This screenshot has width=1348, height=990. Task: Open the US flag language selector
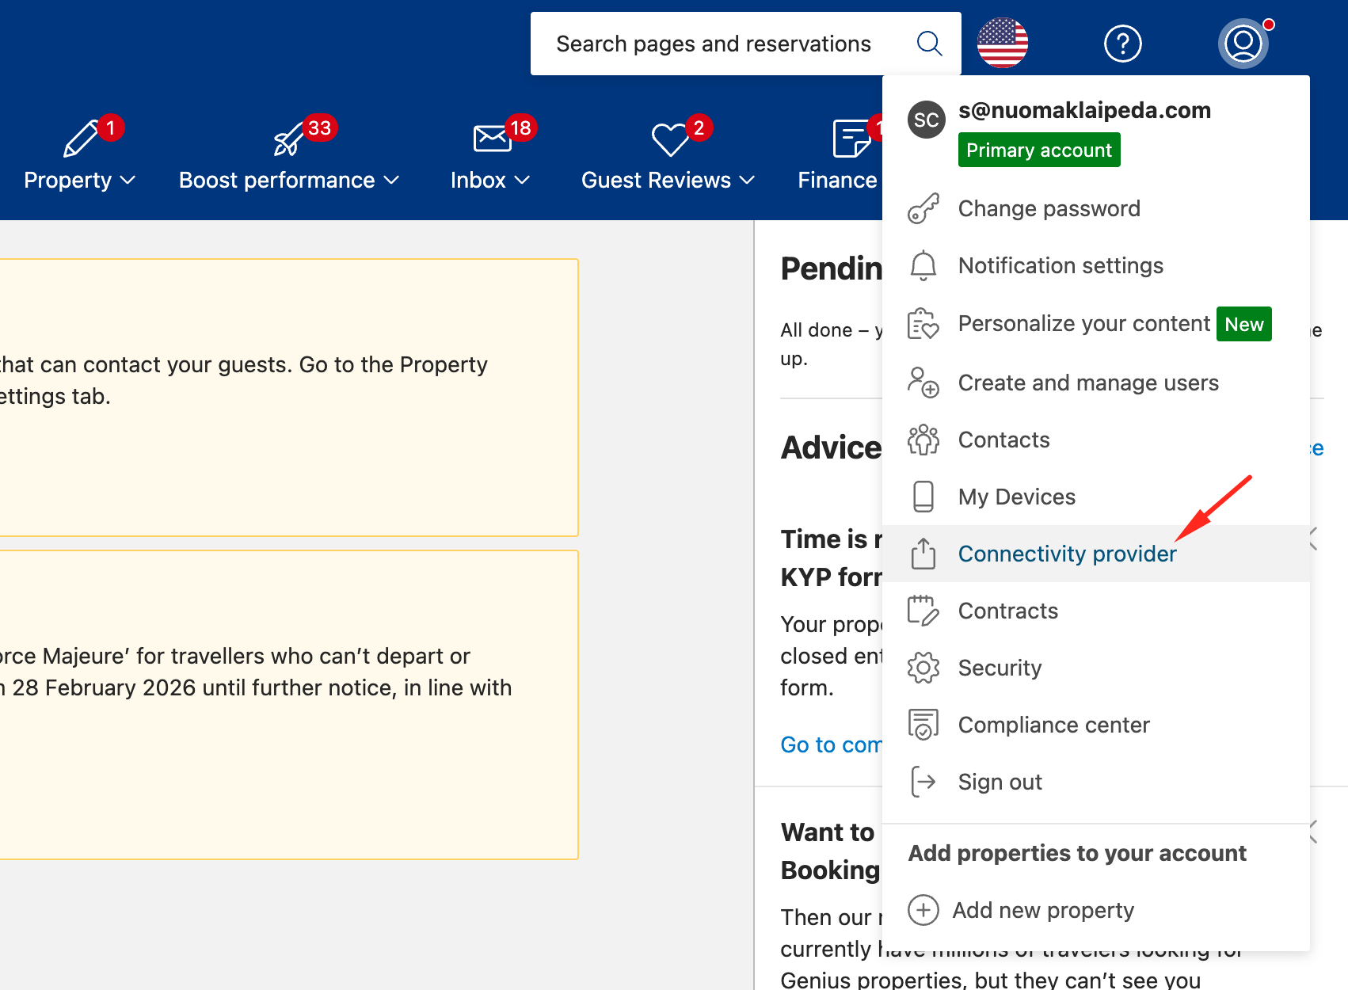1003,43
